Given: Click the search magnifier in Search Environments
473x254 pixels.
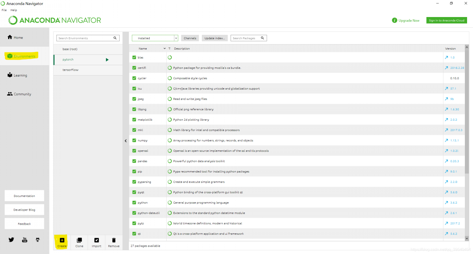Looking at the screenshot, I should click(x=115, y=38).
